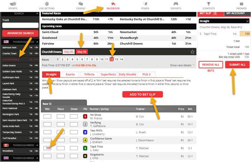
Task: Open Belmont Park in the track list
Action: (x=20, y=48)
